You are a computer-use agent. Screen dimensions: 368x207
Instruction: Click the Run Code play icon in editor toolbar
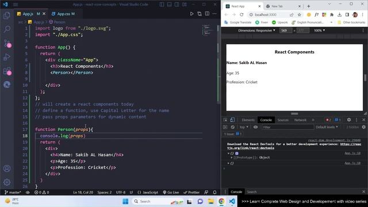click(191, 14)
